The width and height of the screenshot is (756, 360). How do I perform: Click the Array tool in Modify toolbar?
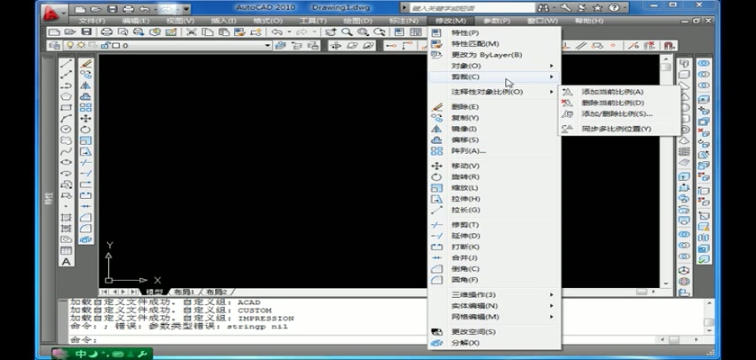click(x=85, y=107)
